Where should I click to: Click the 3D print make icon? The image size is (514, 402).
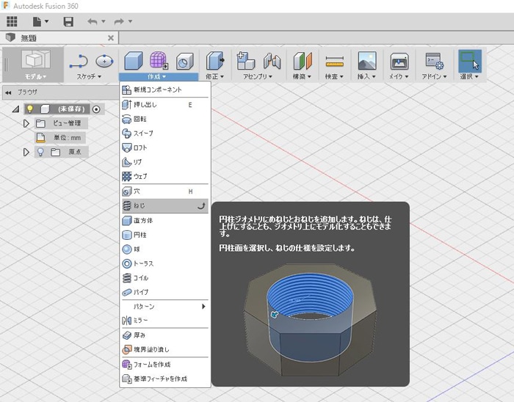click(399, 61)
